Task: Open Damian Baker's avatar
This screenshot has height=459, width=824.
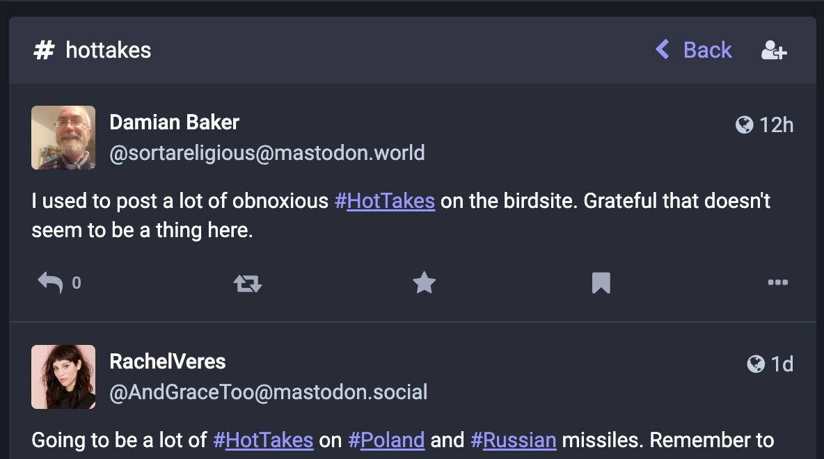Action: coord(63,138)
